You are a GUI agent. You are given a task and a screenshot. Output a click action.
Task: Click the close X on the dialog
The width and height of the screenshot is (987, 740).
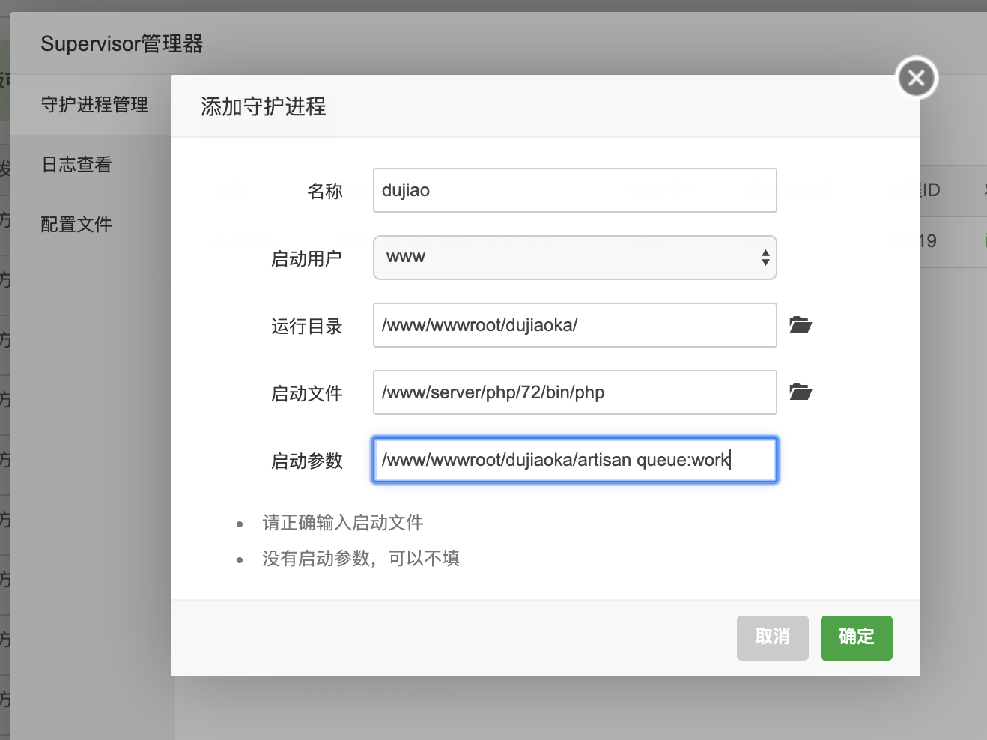(x=916, y=77)
